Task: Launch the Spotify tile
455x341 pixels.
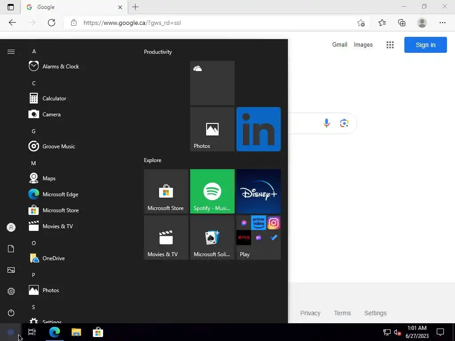Action: [x=212, y=191]
